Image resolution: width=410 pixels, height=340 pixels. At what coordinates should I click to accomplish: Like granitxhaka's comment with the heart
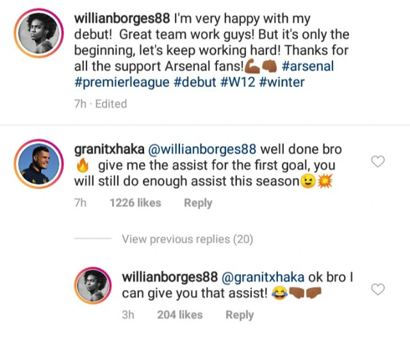coord(378,161)
